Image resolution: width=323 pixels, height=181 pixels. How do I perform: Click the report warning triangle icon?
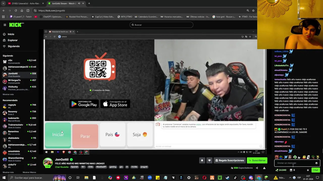point(264,168)
